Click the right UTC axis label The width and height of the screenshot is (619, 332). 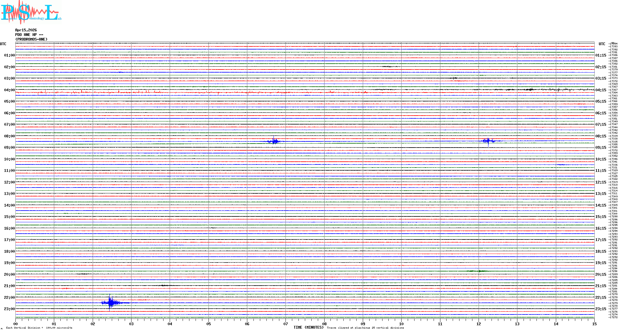[x=602, y=44]
